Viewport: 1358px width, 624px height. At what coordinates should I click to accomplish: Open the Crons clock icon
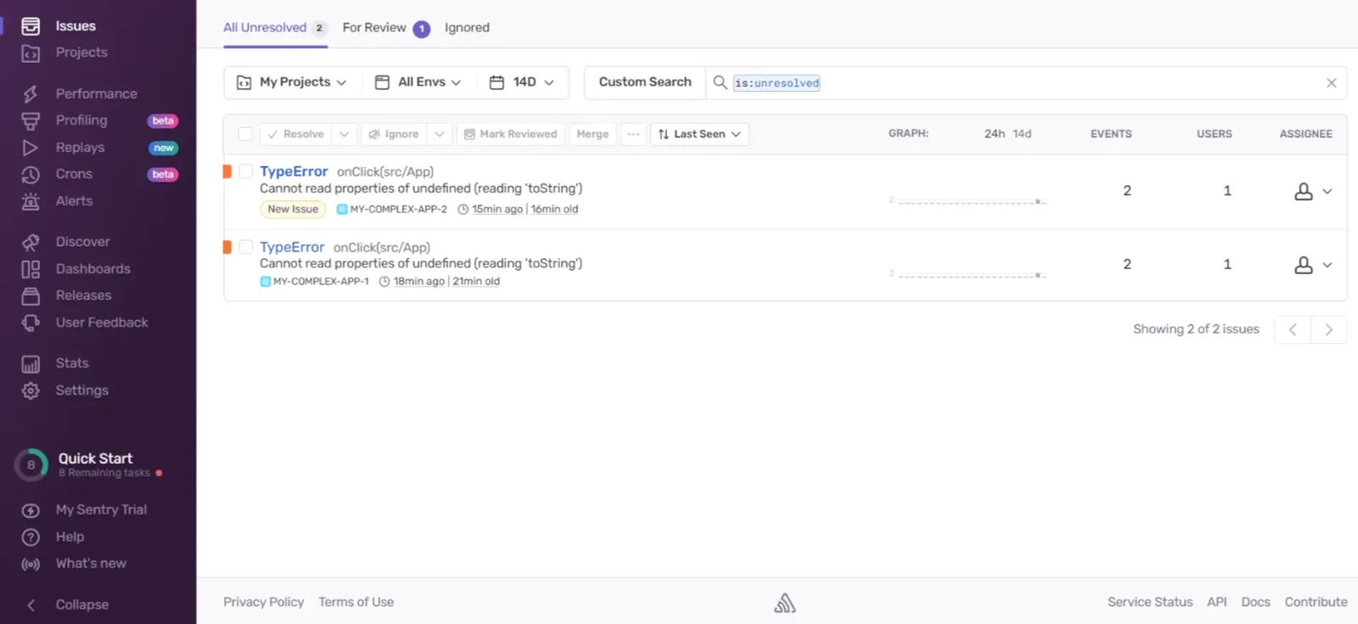tap(31, 174)
